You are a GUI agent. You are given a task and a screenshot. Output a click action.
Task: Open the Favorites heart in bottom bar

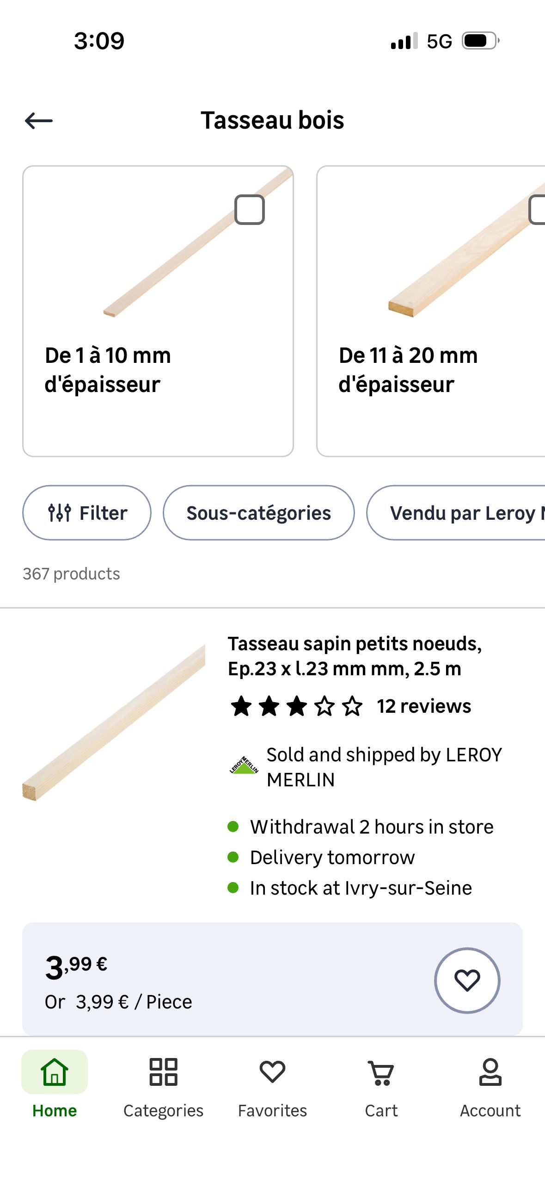[272, 1072]
